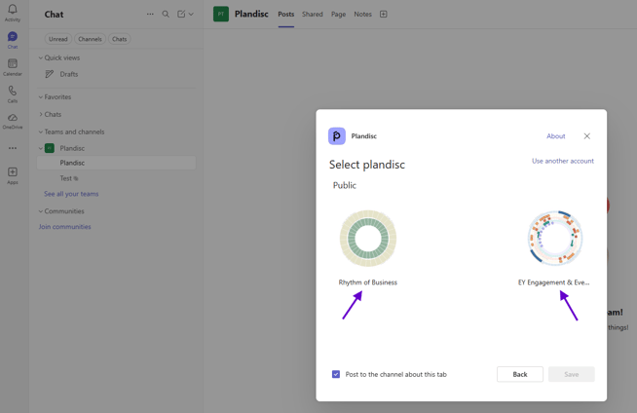This screenshot has height=413, width=637.
Task: Click the EY Engagement & Eve... label
Action: pos(553,282)
